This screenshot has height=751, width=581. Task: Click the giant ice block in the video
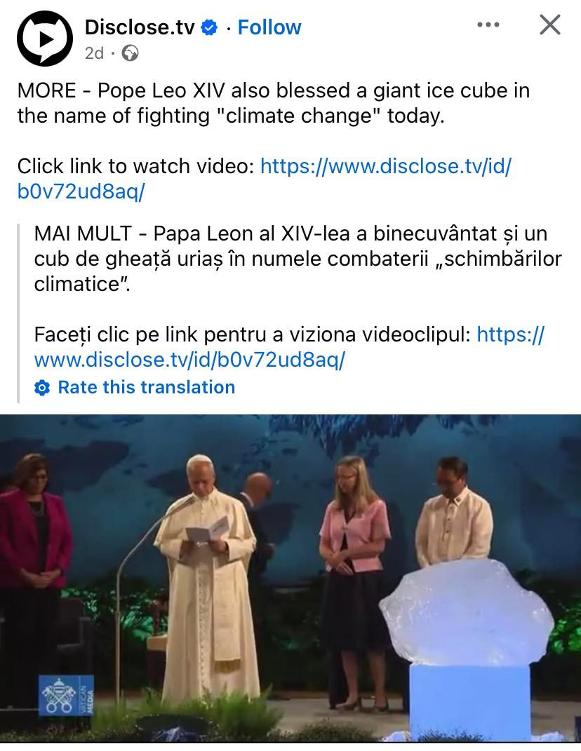467,613
